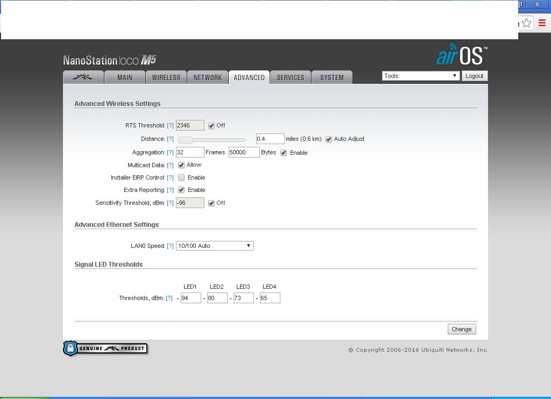
Task: Enable Installer EIRP Control
Action: [181, 178]
